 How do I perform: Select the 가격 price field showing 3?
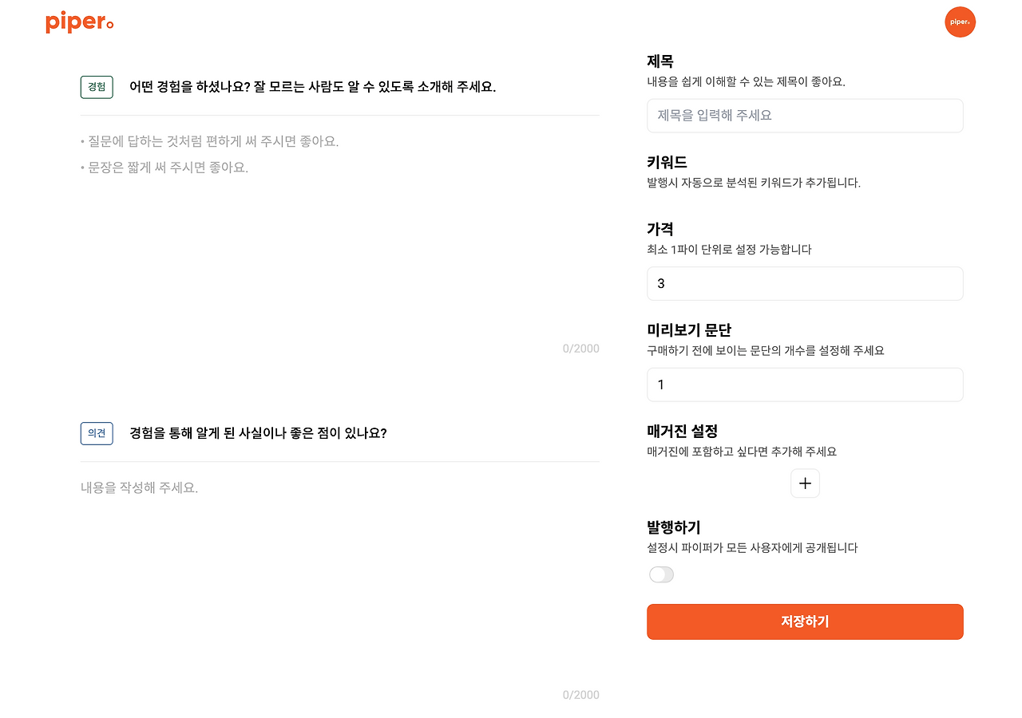(805, 283)
